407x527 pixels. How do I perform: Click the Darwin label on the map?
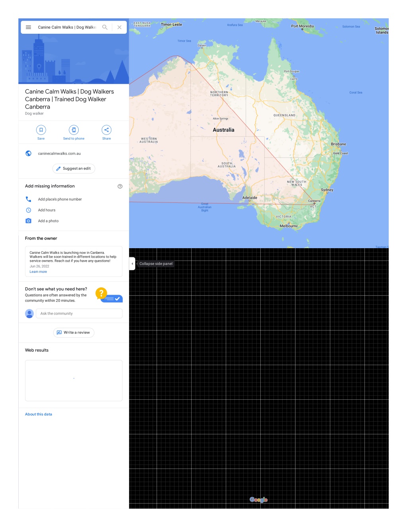coord(202,45)
